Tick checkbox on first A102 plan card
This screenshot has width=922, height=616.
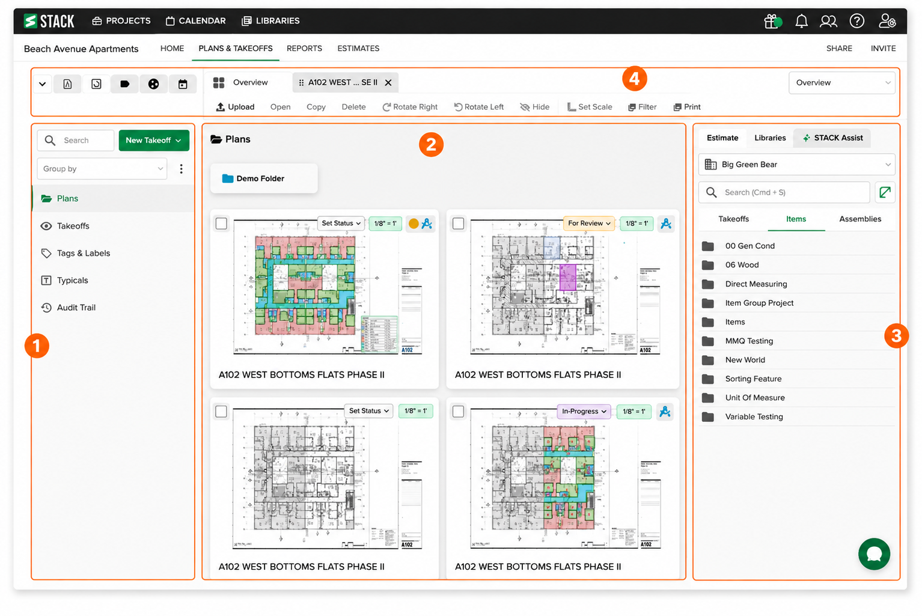(x=221, y=224)
